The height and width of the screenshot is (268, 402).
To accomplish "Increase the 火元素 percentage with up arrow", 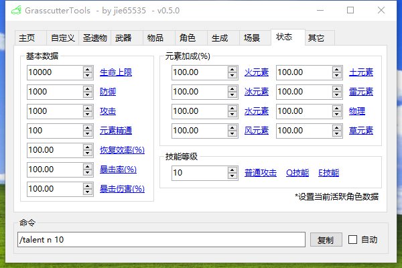I will point(232,69).
